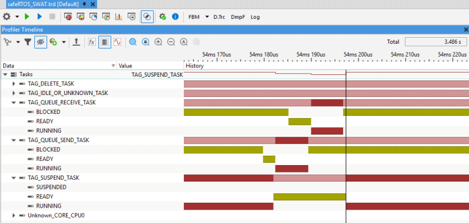This screenshot has height=223, width=469.
Task: Click the auto-zoom magnifier with A
Action: pos(184,42)
